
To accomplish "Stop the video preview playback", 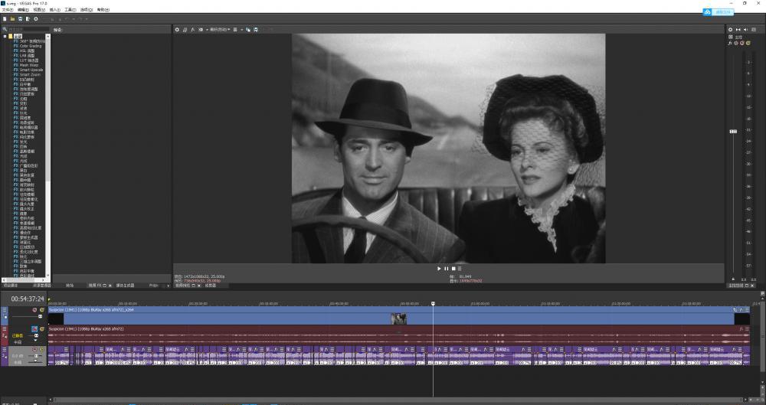I will (453, 268).
